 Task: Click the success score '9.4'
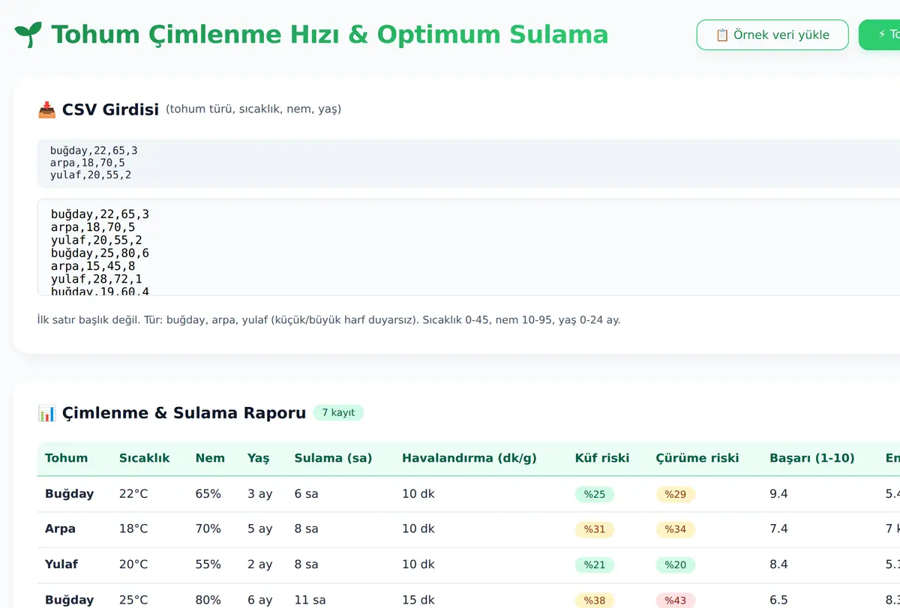(778, 494)
